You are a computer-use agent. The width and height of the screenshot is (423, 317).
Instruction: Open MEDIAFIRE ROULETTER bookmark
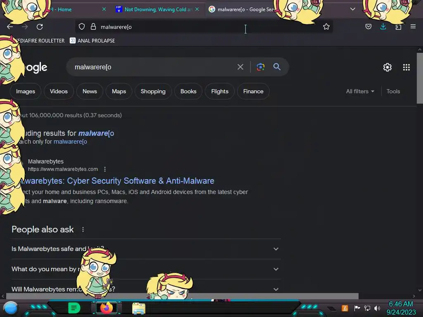40,41
